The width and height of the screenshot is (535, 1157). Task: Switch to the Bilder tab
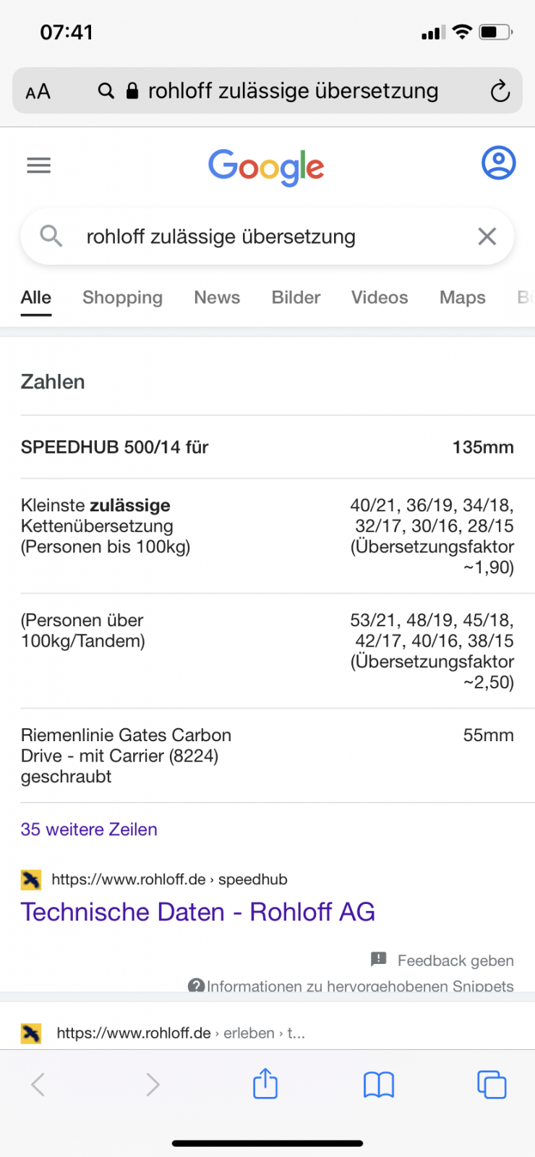[x=296, y=298]
